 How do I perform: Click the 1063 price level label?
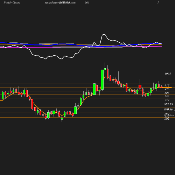[x=168, y=73]
